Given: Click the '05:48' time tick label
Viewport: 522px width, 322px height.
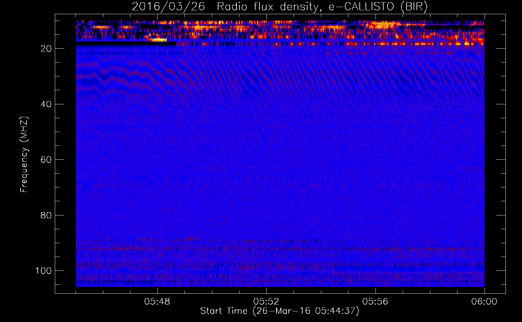Looking at the screenshot, I should [157, 302].
